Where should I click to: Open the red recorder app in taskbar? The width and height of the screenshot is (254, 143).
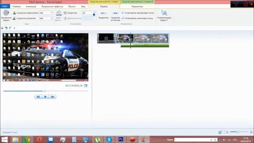132,139
